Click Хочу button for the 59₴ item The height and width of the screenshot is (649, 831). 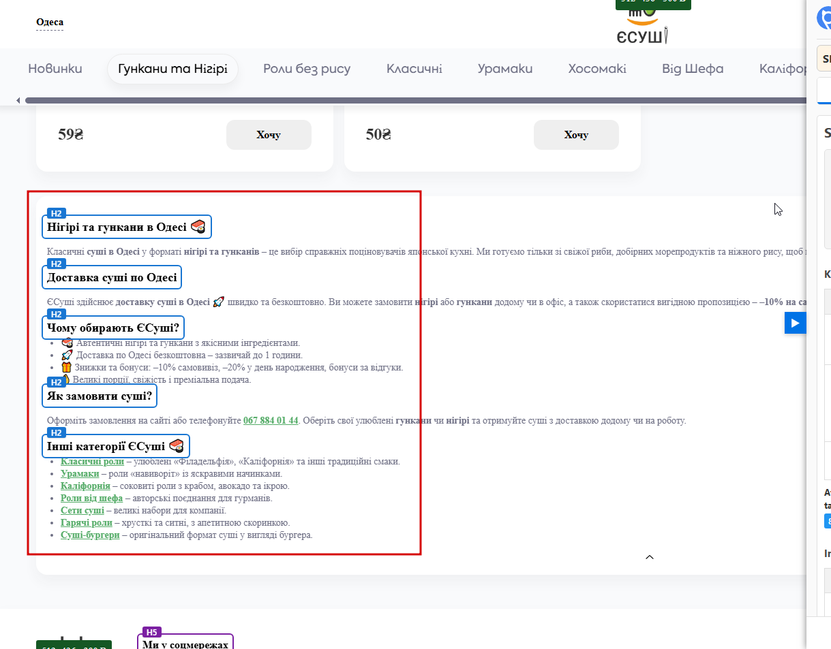(x=269, y=135)
